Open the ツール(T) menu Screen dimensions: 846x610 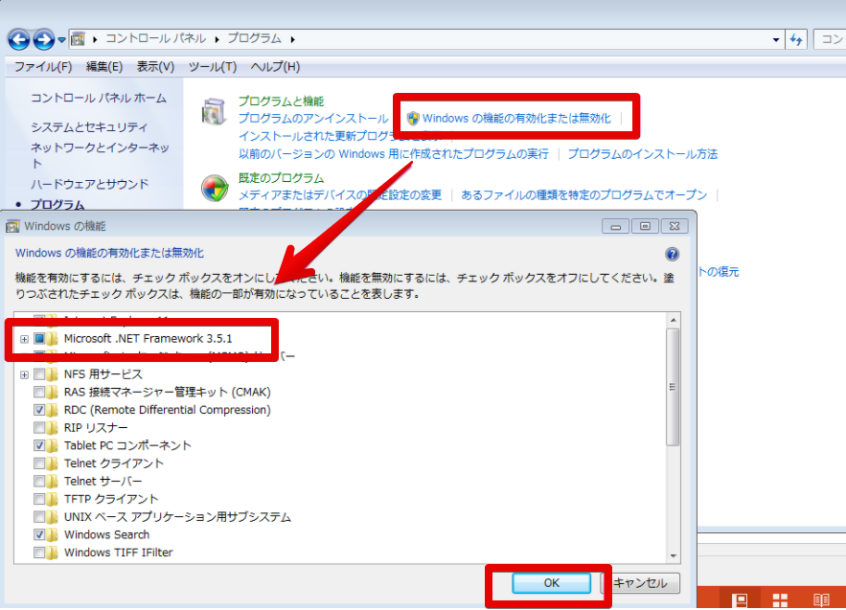pos(212,66)
